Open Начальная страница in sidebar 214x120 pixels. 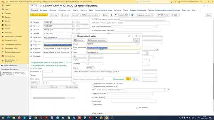[10, 66]
